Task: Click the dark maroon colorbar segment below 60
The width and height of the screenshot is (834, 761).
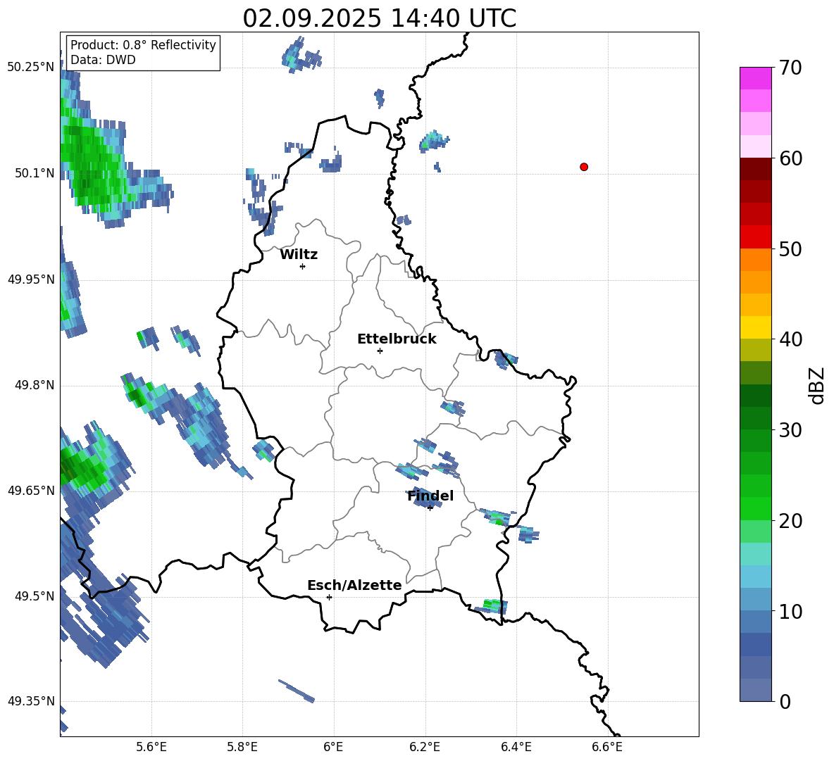Action: tap(755, 169)
